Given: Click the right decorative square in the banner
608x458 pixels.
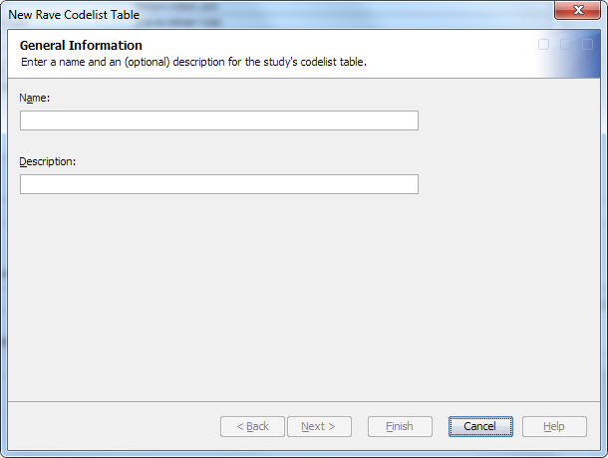Looking at the screenshot, I should click(586, 44).
